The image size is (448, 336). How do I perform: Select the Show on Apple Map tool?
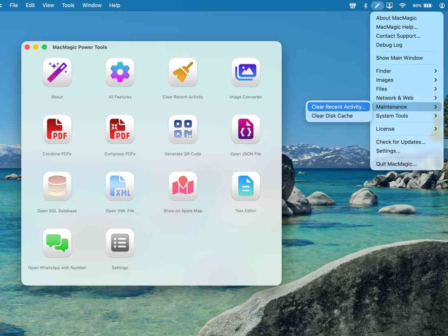pyautogui.click(x=183, y=186)
